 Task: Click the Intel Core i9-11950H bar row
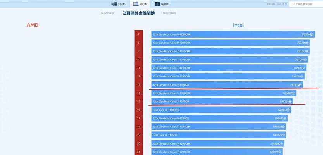pyautogui.click(x=219, y=135)
